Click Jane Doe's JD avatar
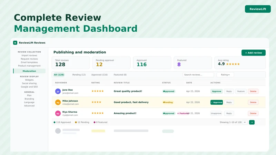The image size is (276, 155). click(58, 91)
